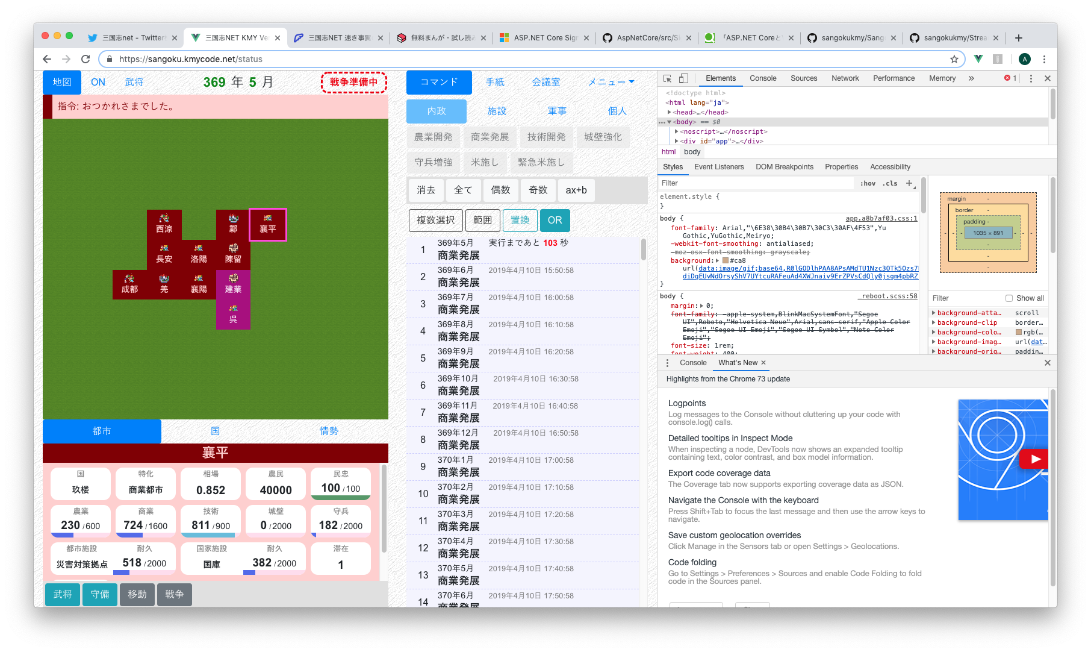
Task: Toggle the device toolbar icon in DevTools
Action: click(x=683, y=78)
